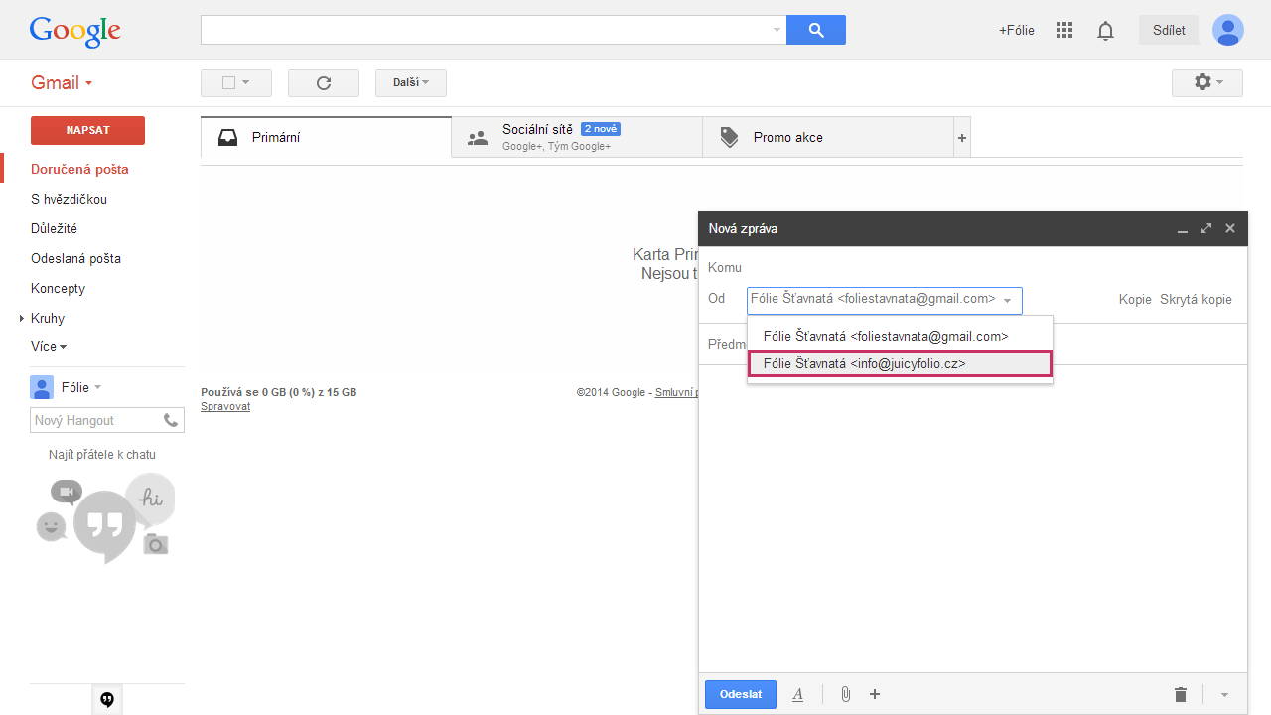The image size is (1271, 715).
Task: Pop out compose window to full screen
Action: 1205,228
